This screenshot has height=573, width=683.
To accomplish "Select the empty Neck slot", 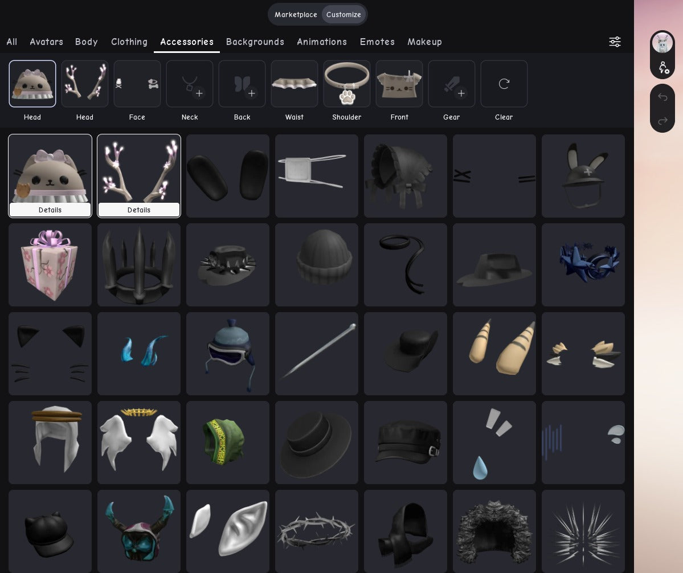I will tap(190, 84).
